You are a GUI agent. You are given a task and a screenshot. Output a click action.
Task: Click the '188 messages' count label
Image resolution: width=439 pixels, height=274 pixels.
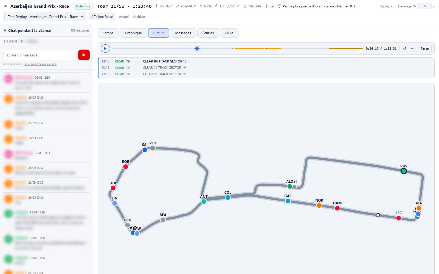(x=80, y=30)
